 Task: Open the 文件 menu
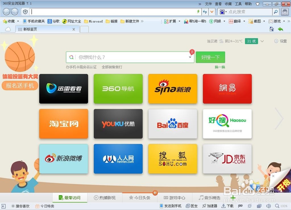pos(208,4)
